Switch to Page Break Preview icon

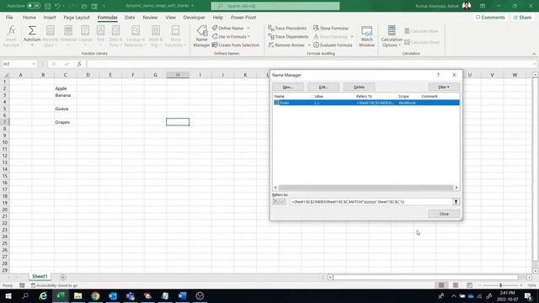(x=469, y=285)
